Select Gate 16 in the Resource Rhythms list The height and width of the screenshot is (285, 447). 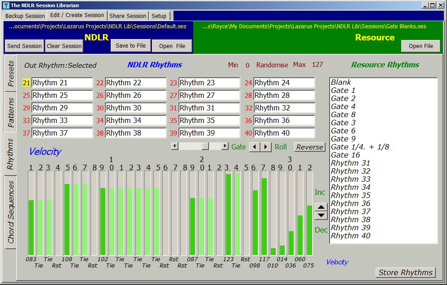click(345, 154)
